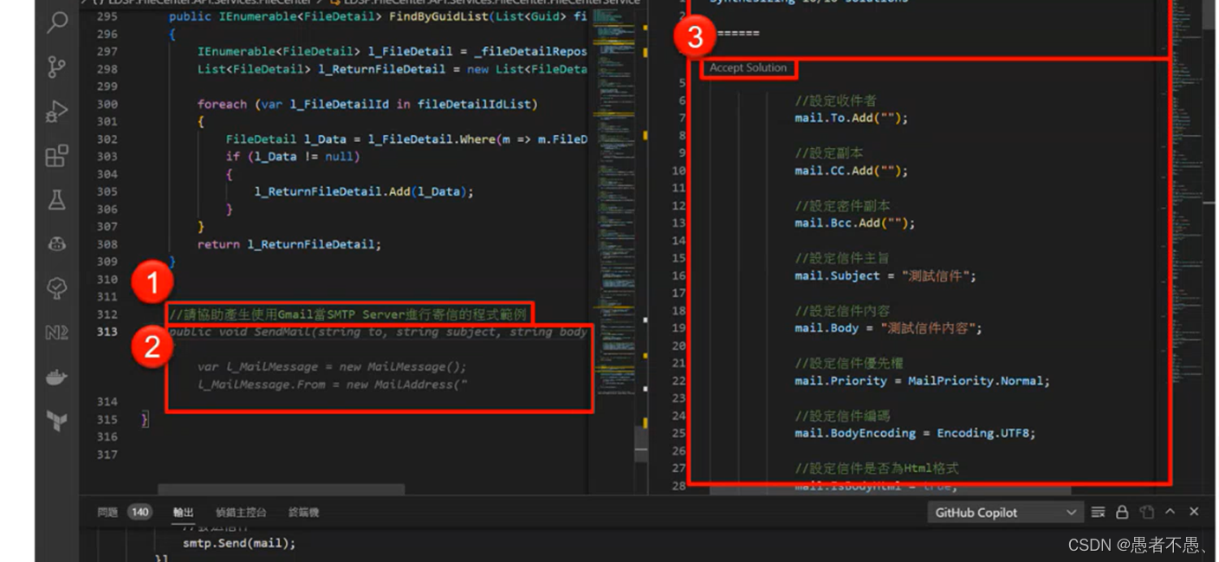Open the face icon view in activity bar

tap(57, 244)
